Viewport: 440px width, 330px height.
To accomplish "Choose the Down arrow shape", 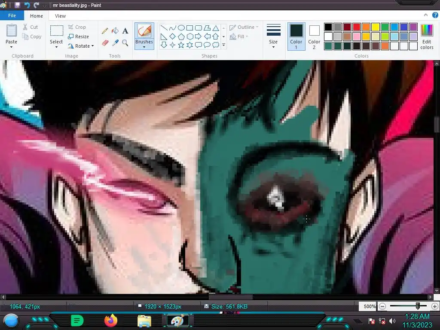I will tap(164, 45).
